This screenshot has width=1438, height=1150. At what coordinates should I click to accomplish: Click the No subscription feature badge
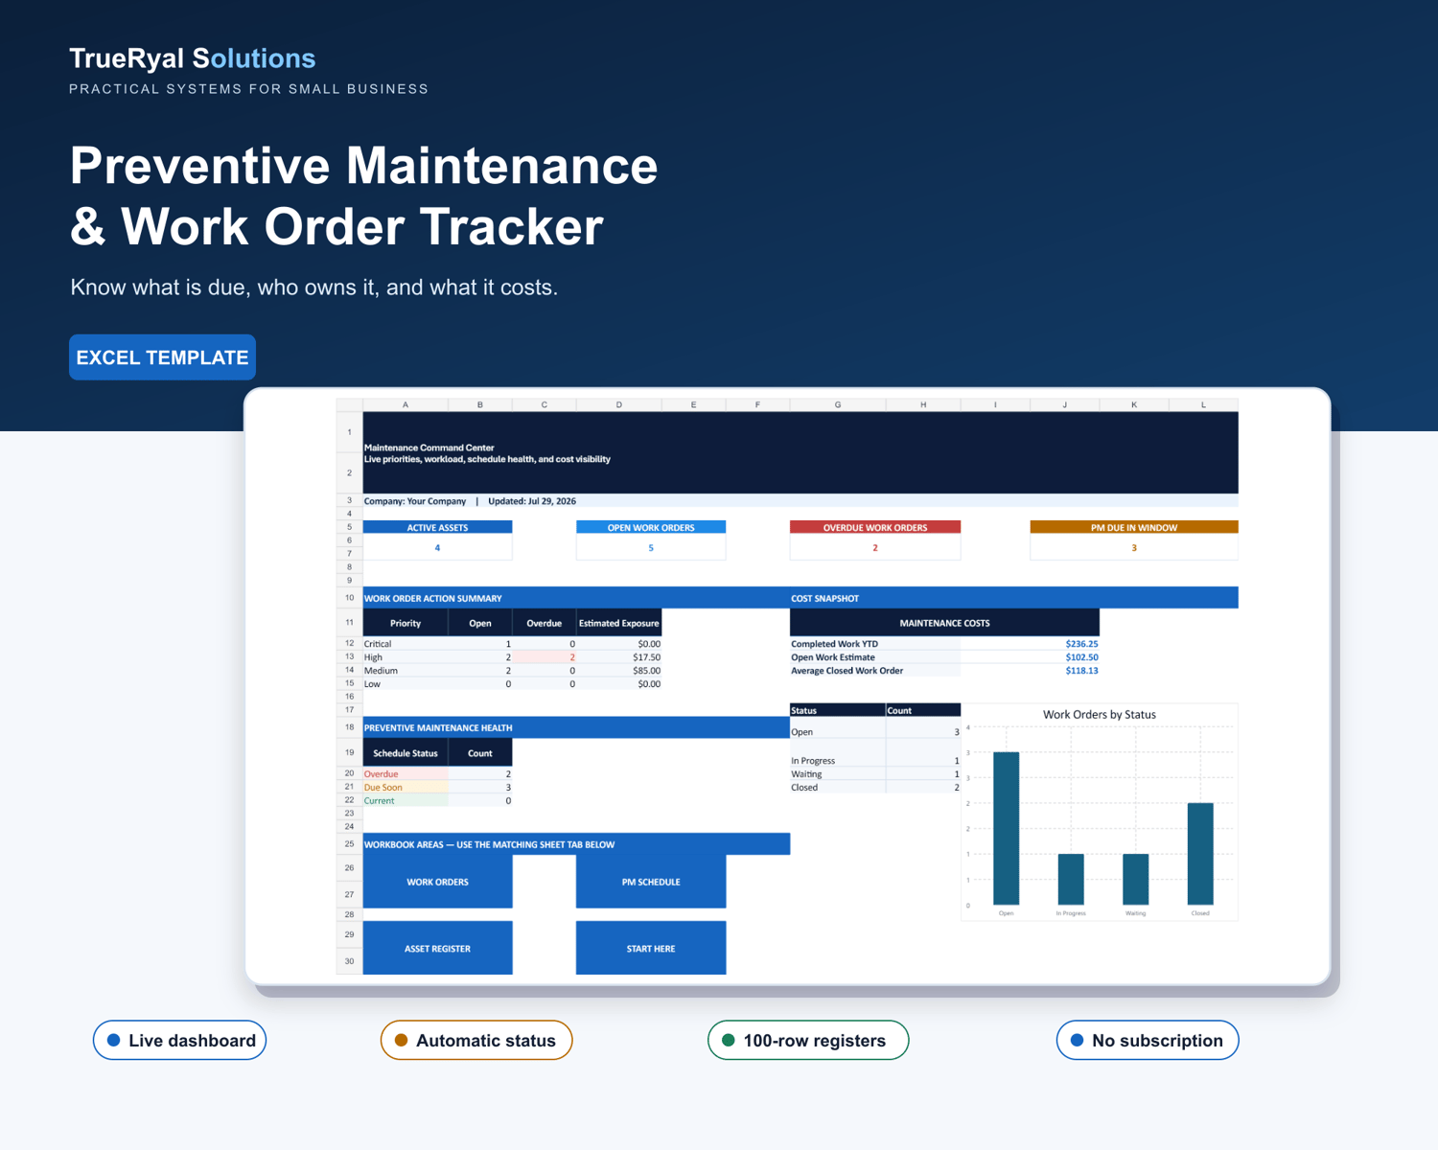1148,1040
